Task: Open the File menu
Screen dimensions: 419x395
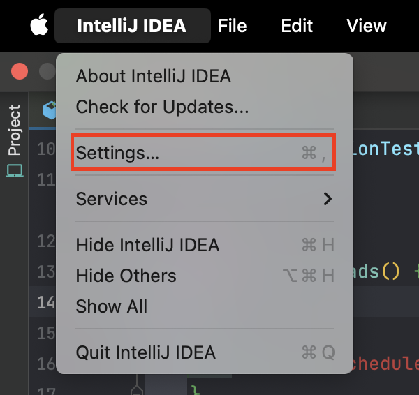Action: click(233, 26)
